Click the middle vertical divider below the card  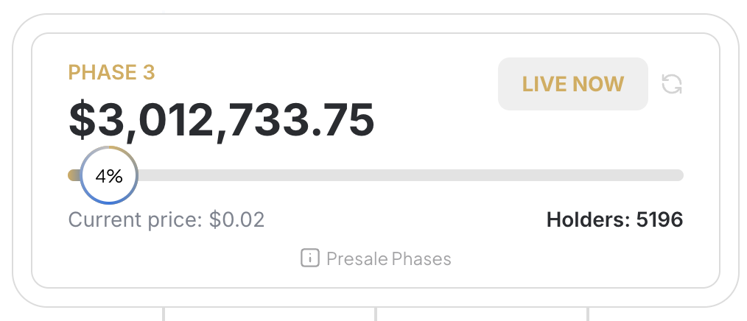click(376, 314)
